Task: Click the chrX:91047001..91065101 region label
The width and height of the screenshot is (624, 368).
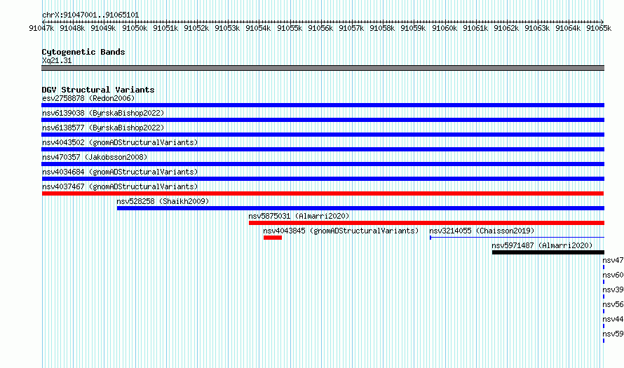Action: click(x=90, y=15)
